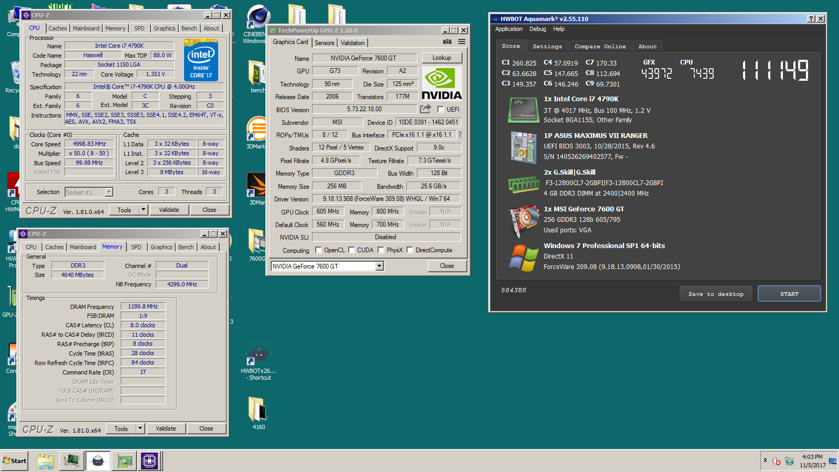Click Save to desktop in Aquamark
Viewport: 839px width, 472px height.
tap(716, 294)
